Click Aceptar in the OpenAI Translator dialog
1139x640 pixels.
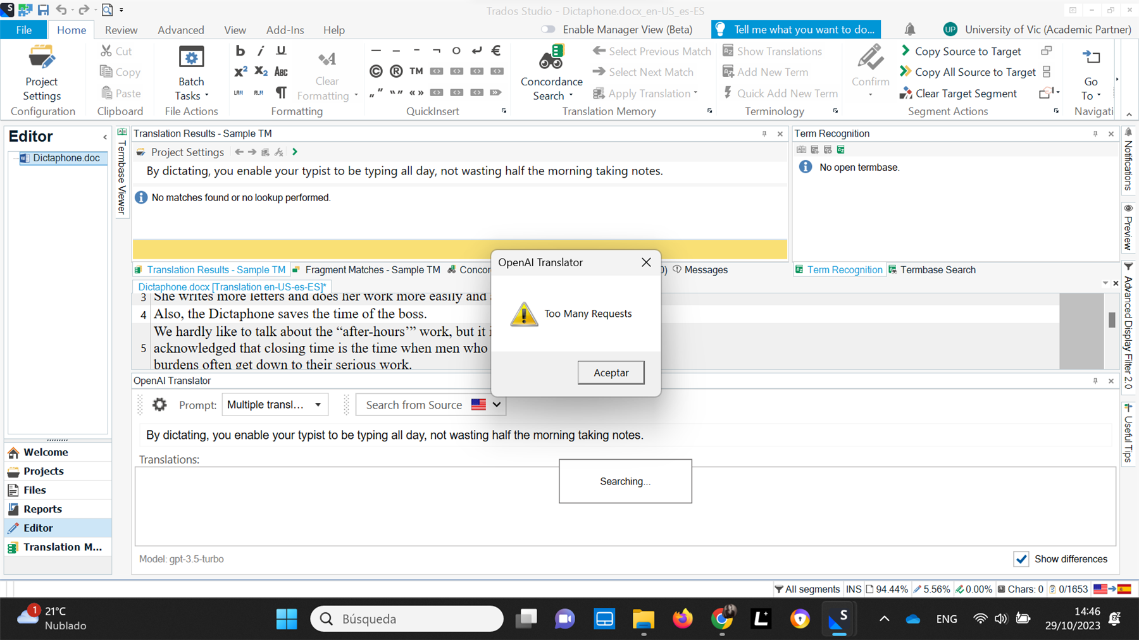pos(611,373)
